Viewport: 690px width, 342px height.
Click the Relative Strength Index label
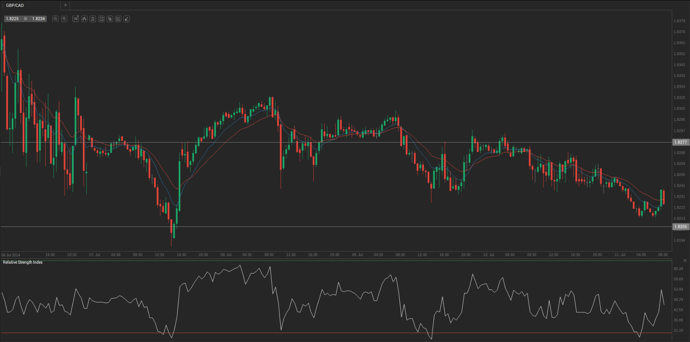pyautogui.click(x=23, y=262)
